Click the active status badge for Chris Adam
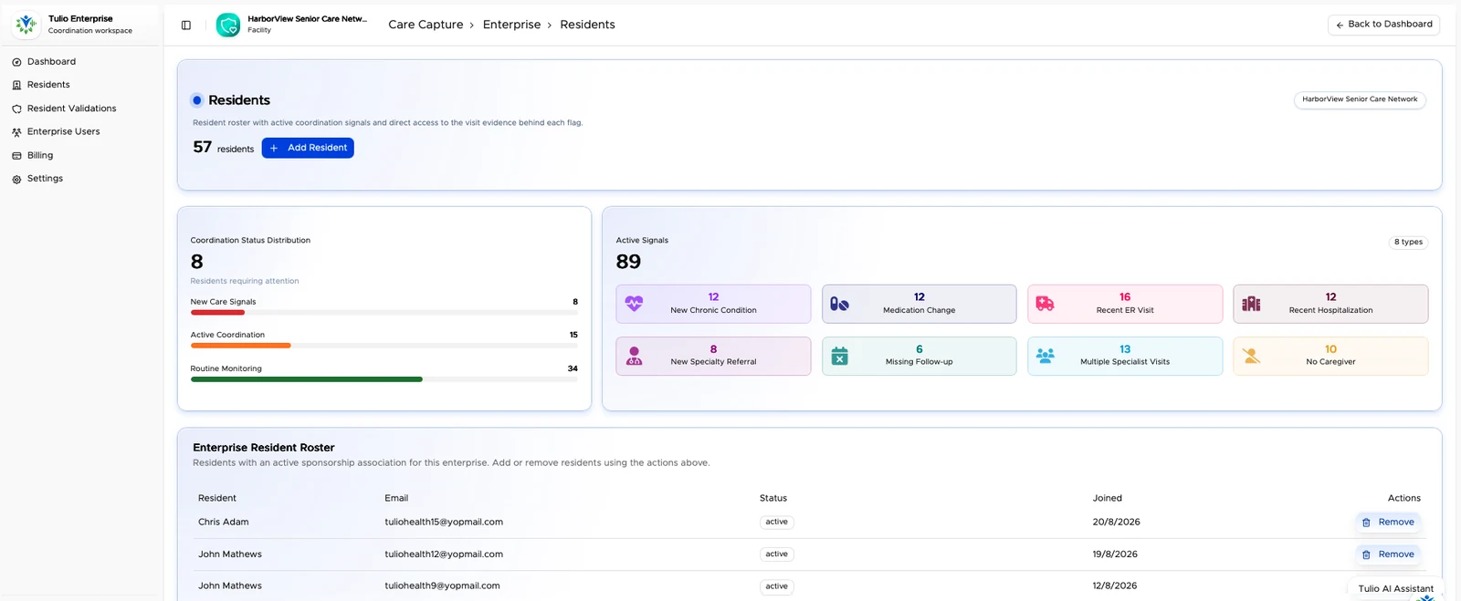The image size is (1461, 601). pos(777,523)
